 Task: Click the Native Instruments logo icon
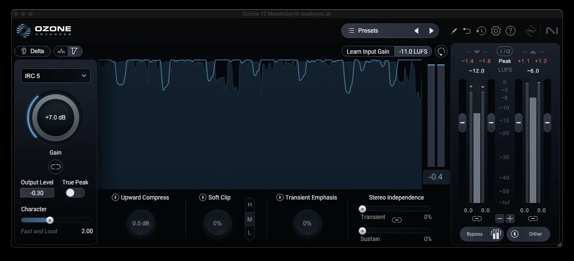552,31
